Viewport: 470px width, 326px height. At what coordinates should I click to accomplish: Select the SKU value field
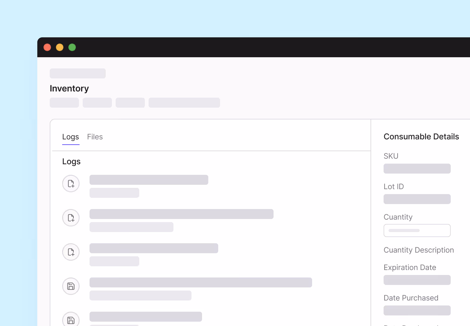pyautogui.click(x=417, y=169)
